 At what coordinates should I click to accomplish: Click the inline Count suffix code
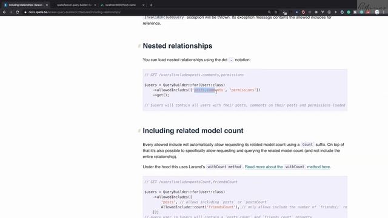(307, 145)
